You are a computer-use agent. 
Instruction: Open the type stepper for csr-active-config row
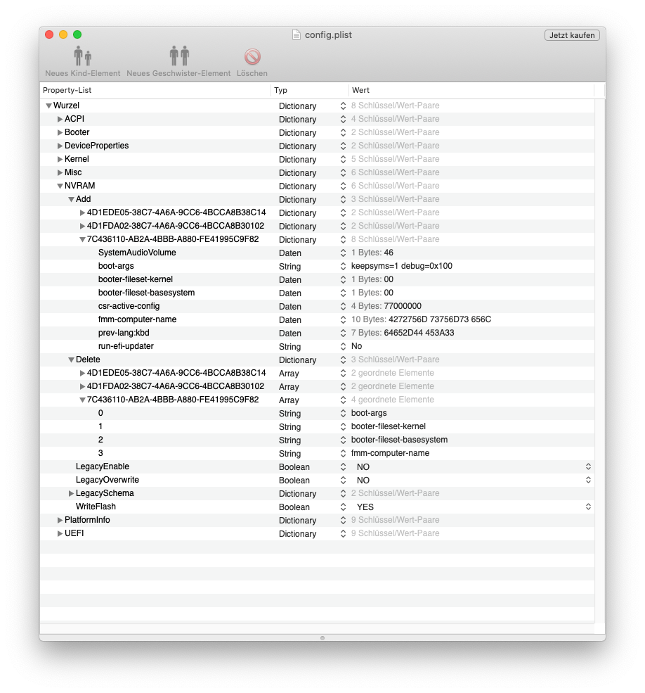343,306
